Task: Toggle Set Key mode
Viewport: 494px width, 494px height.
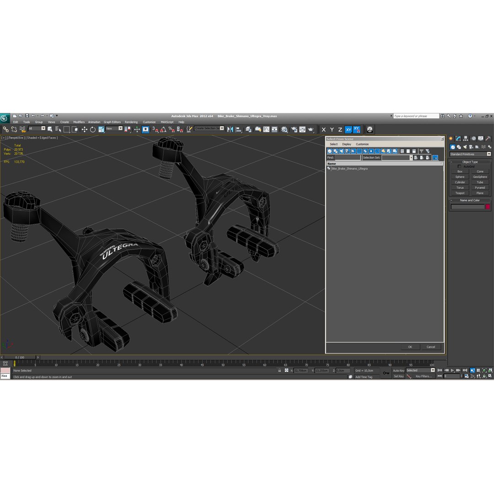Action: click(x=398, y=376)
